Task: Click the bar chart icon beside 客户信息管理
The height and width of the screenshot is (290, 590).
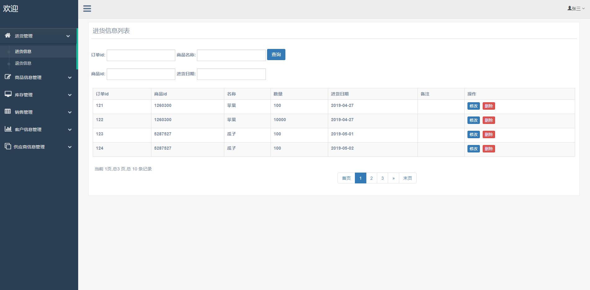Action: (x=8, y=129)
